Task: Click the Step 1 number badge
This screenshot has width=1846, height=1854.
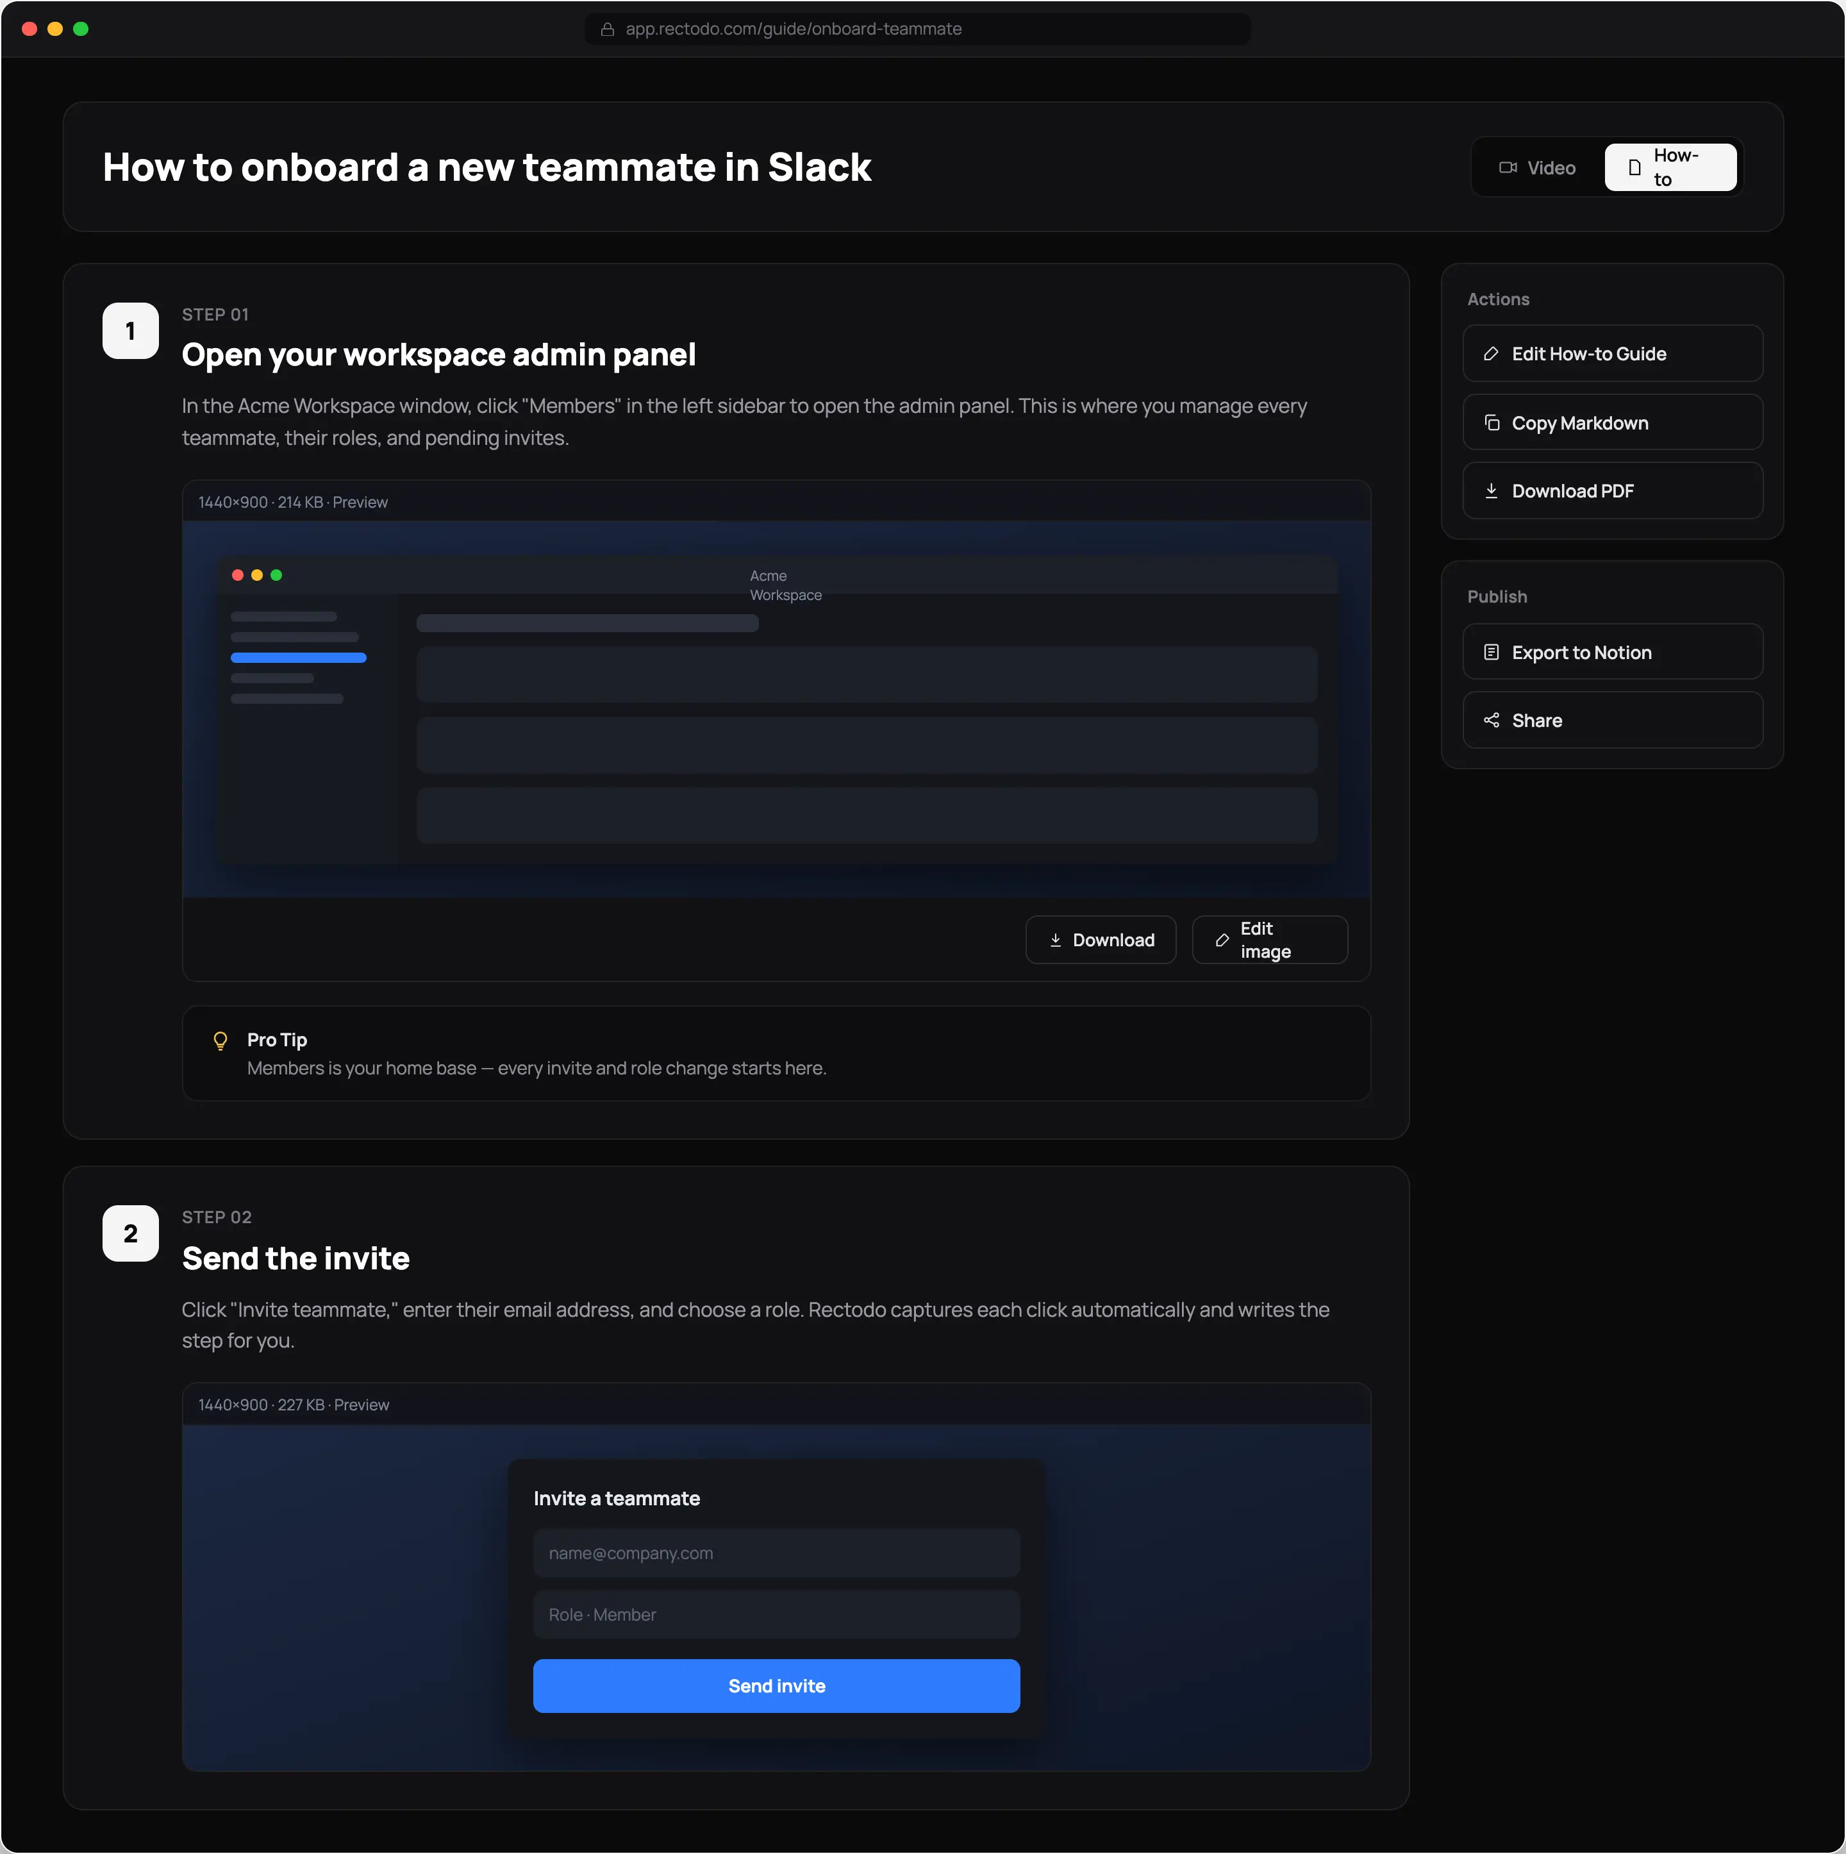Action: point(131,331)
